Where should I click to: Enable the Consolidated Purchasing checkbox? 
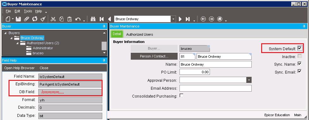pos(181,95)
